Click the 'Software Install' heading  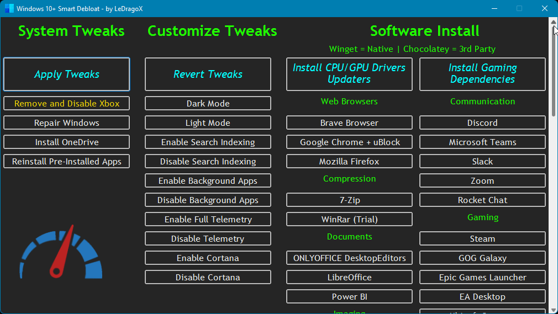click(x=424, y=31)
